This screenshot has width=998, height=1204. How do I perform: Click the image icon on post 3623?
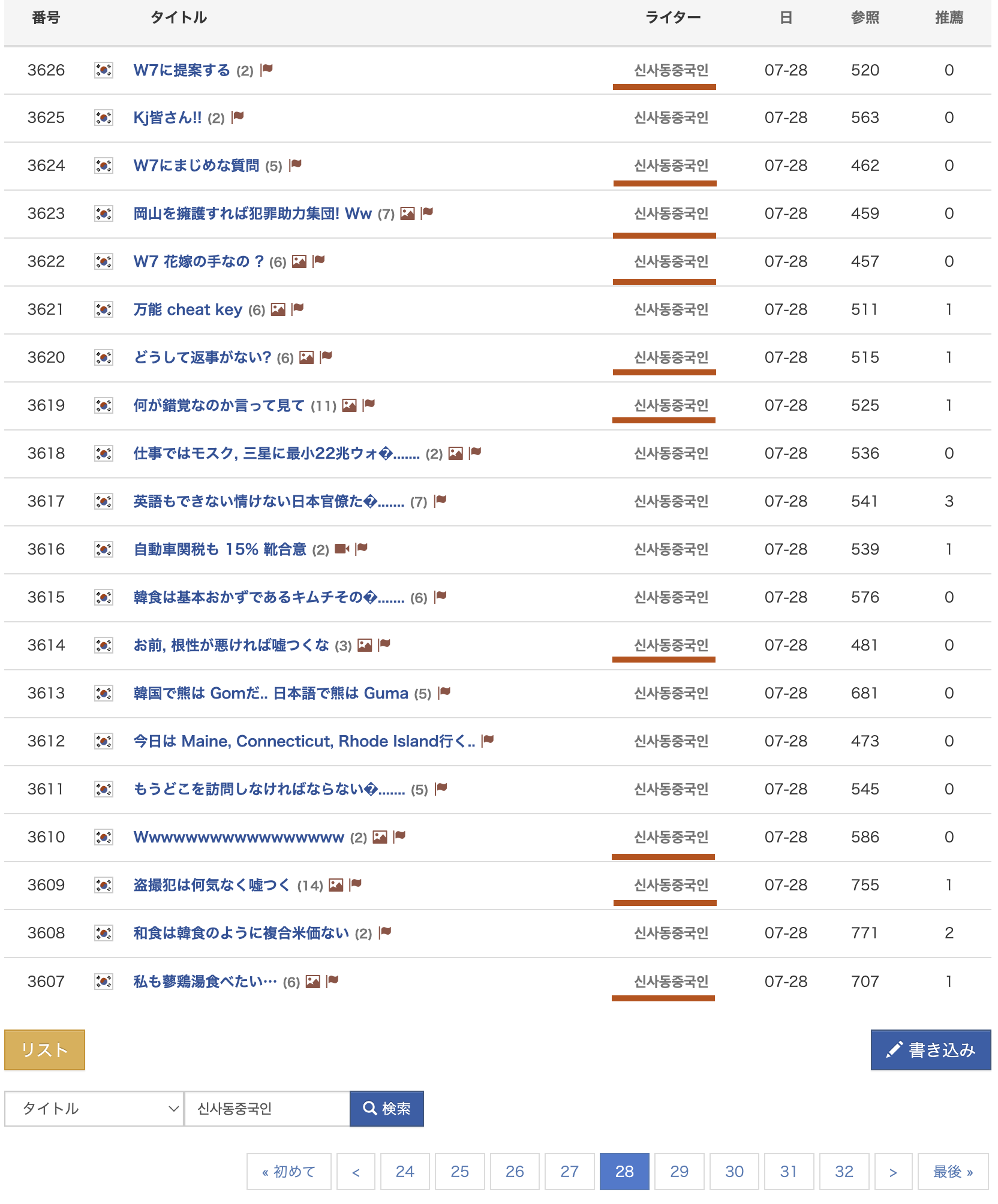407,213
